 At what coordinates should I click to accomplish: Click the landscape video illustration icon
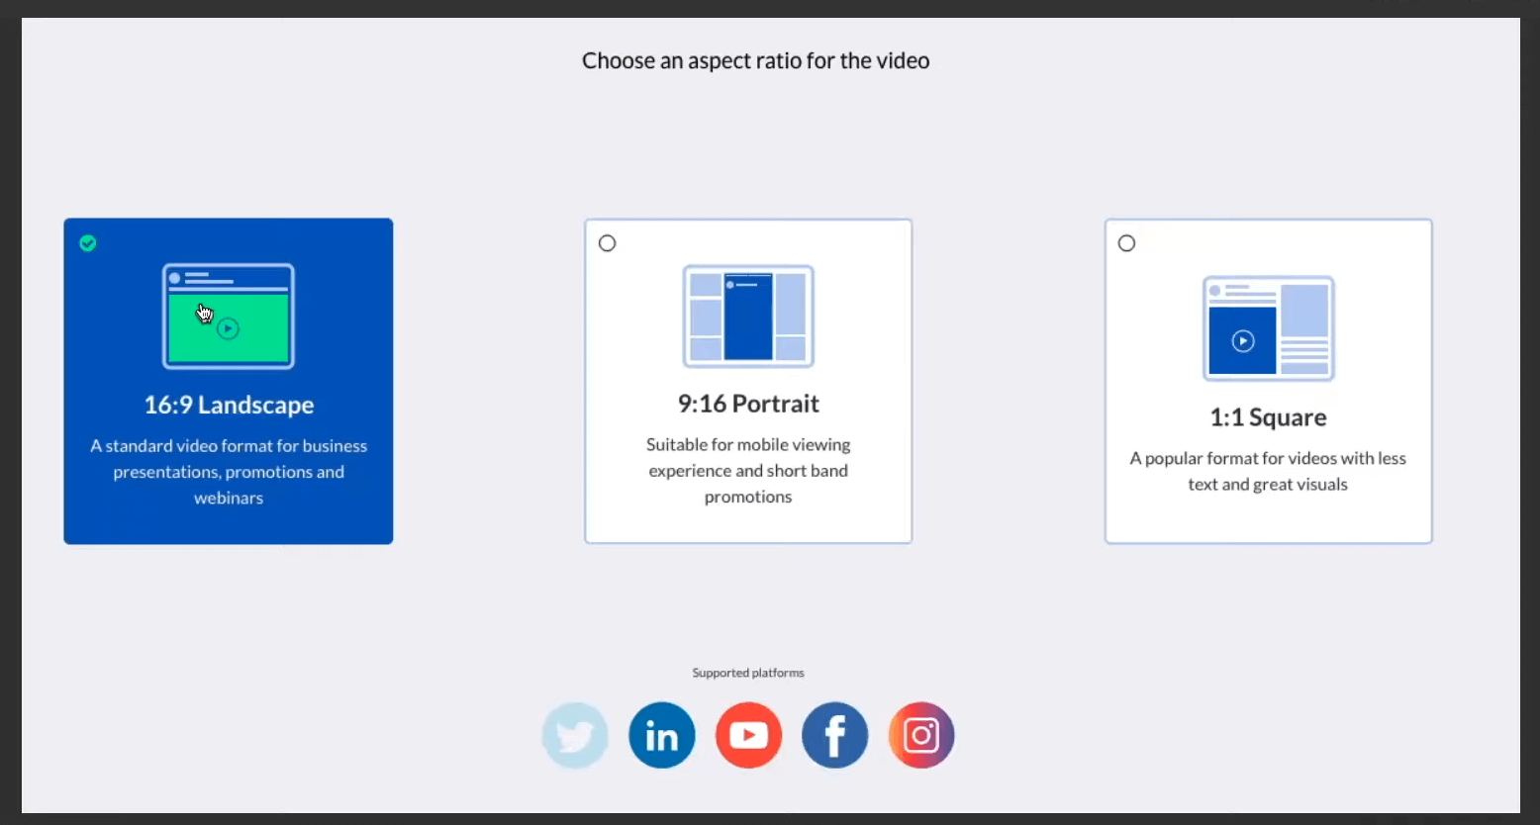coord(229,316)
